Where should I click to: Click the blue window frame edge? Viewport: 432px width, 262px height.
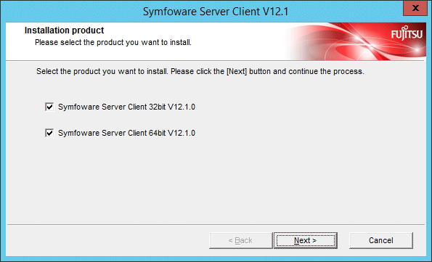(x=3, y=138)
